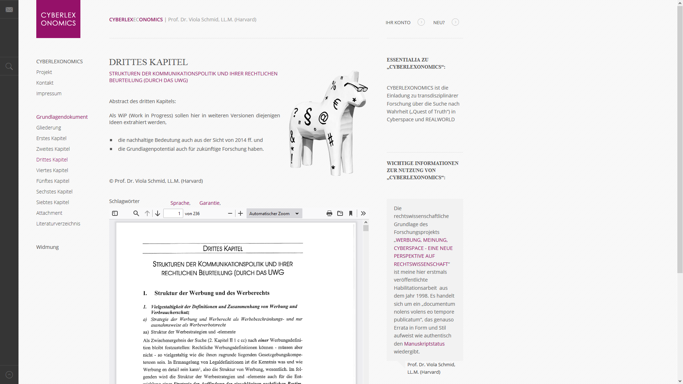The height and width of the screenshot is (384, 683).
Task: Download the PDF file
Action: click(x=340, y=213)
